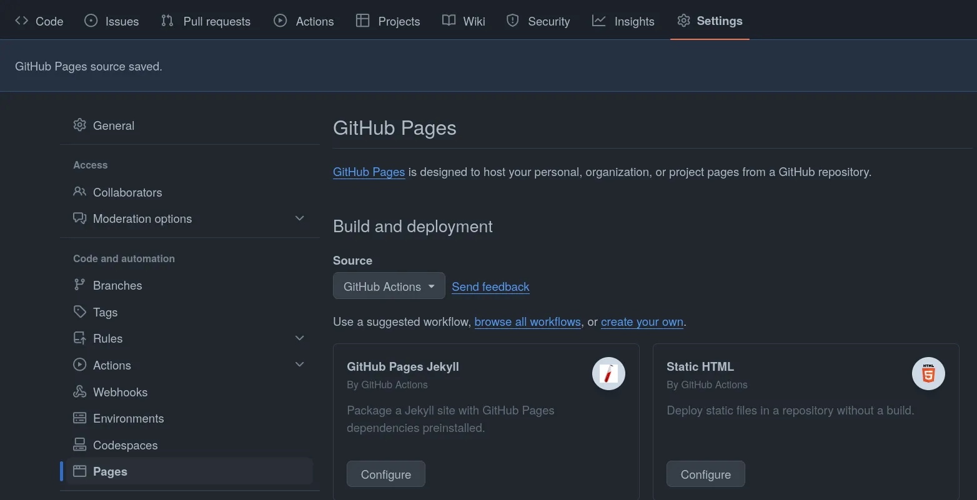Click the Tags icon in the sidebar
The width and height of the screenshot is (977, 500).
coord(79,312)
